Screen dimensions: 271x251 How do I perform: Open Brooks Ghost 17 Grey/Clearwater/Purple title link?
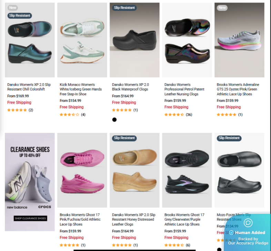pyautogui.click(x=184, y=220)
